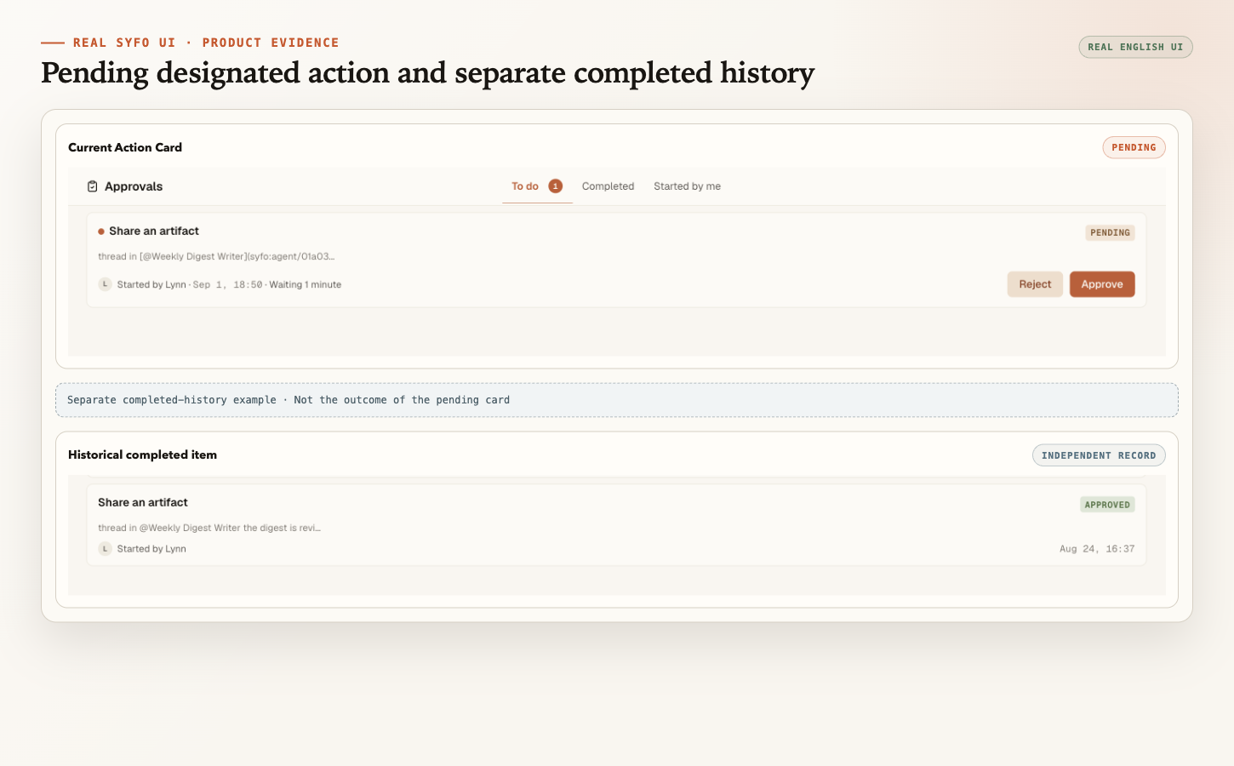Click the APPROVED tag on the historical item

click(x=1107, y=505)
